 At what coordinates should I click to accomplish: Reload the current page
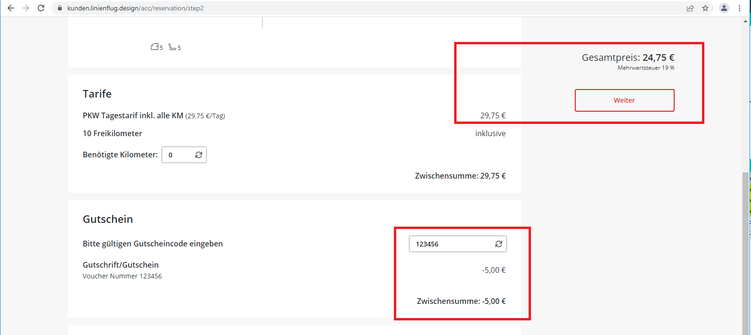coord(41,8)
